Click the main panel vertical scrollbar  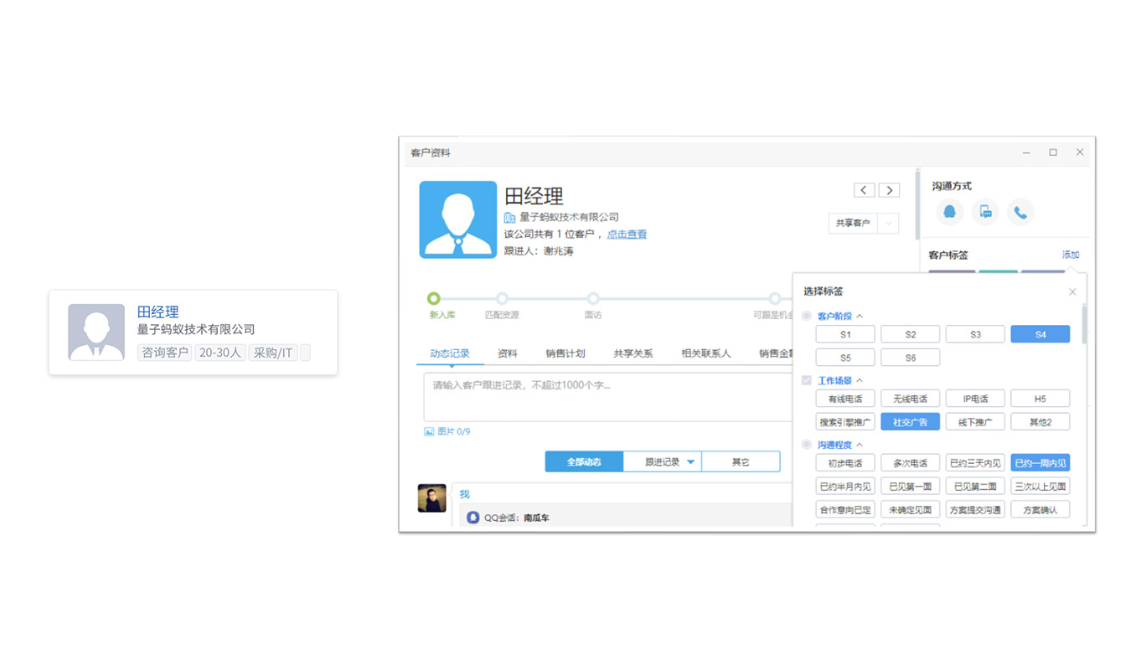pyautogui.click(x=918, y=205)
